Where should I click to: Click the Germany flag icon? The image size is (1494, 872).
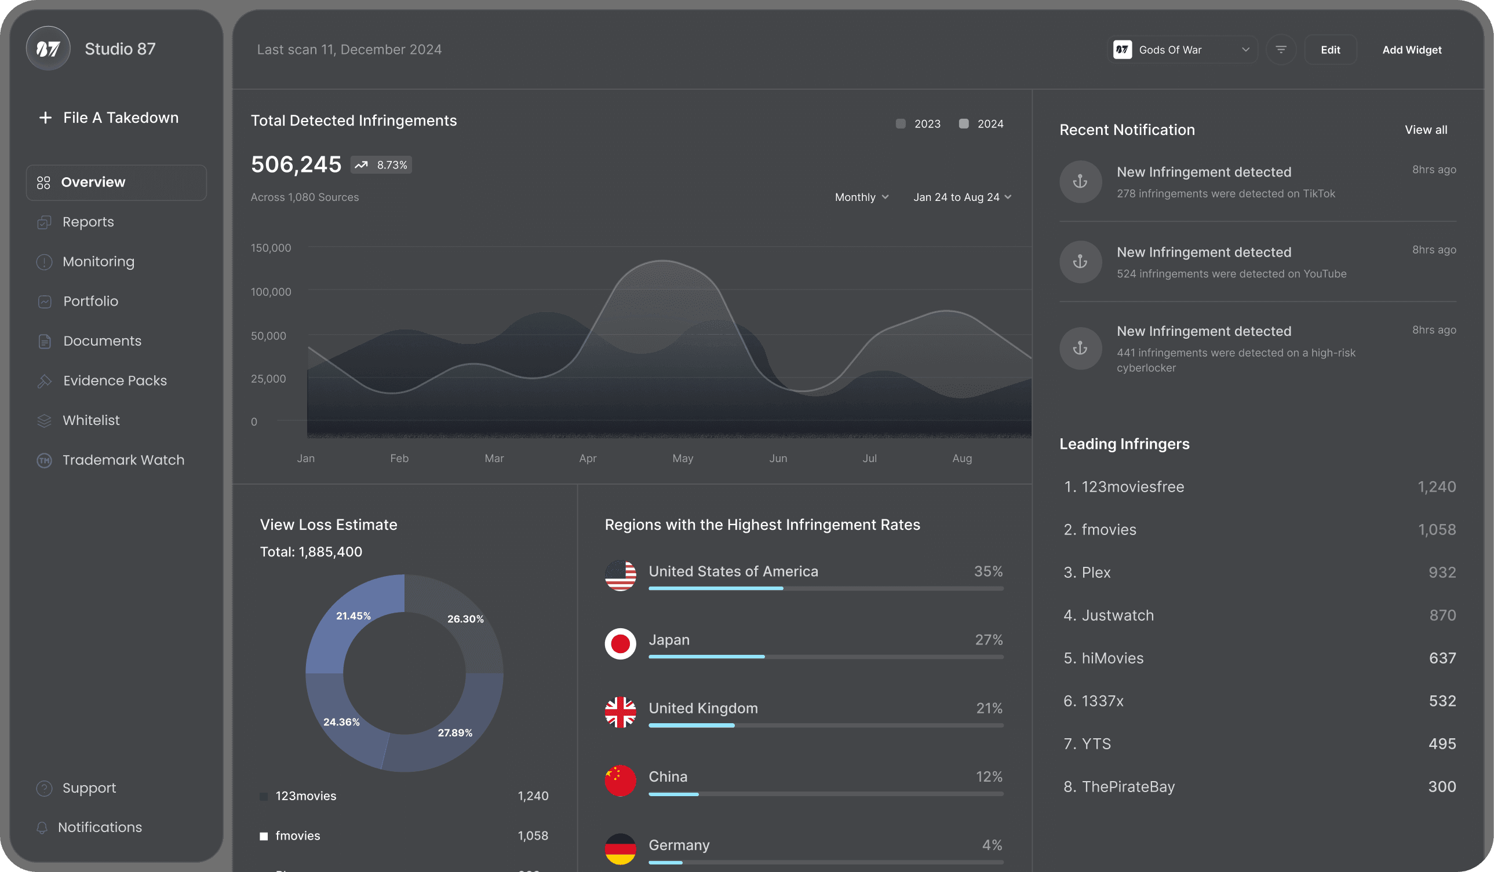tap(620, 849)
